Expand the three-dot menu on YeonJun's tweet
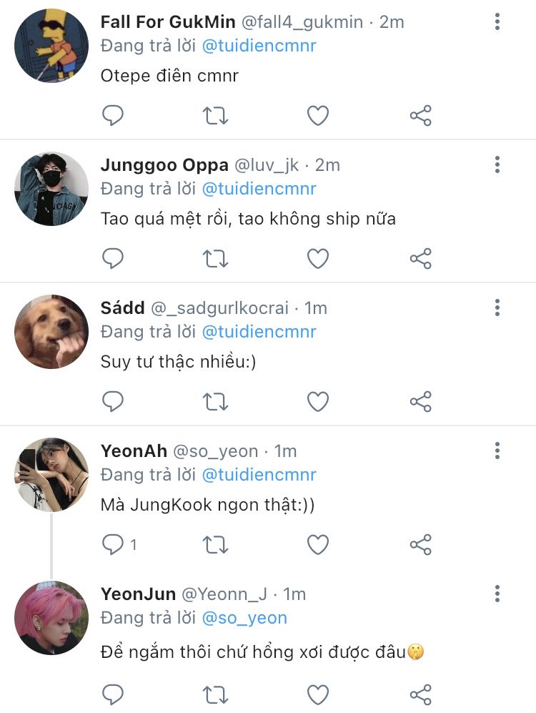Screen dimensions: 536x713 [497, 594]
